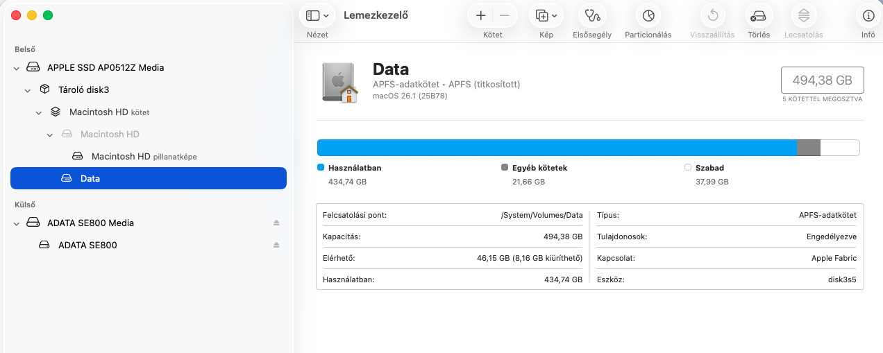Open the Nézet sidebar view menu
Screen dimensions: 883x353
click(317, 15)
